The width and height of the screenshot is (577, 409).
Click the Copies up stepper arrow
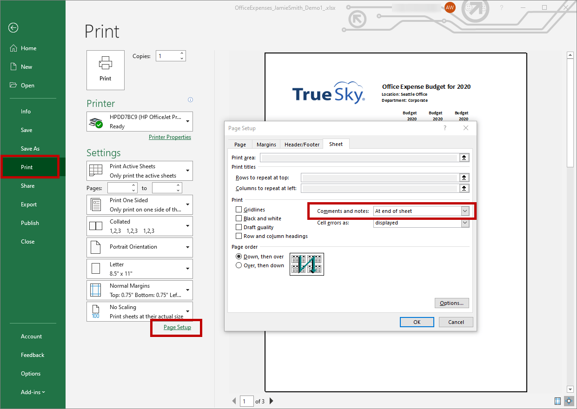pos(181,53)
